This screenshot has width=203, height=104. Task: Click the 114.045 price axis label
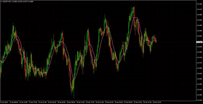tap(199, 20)
